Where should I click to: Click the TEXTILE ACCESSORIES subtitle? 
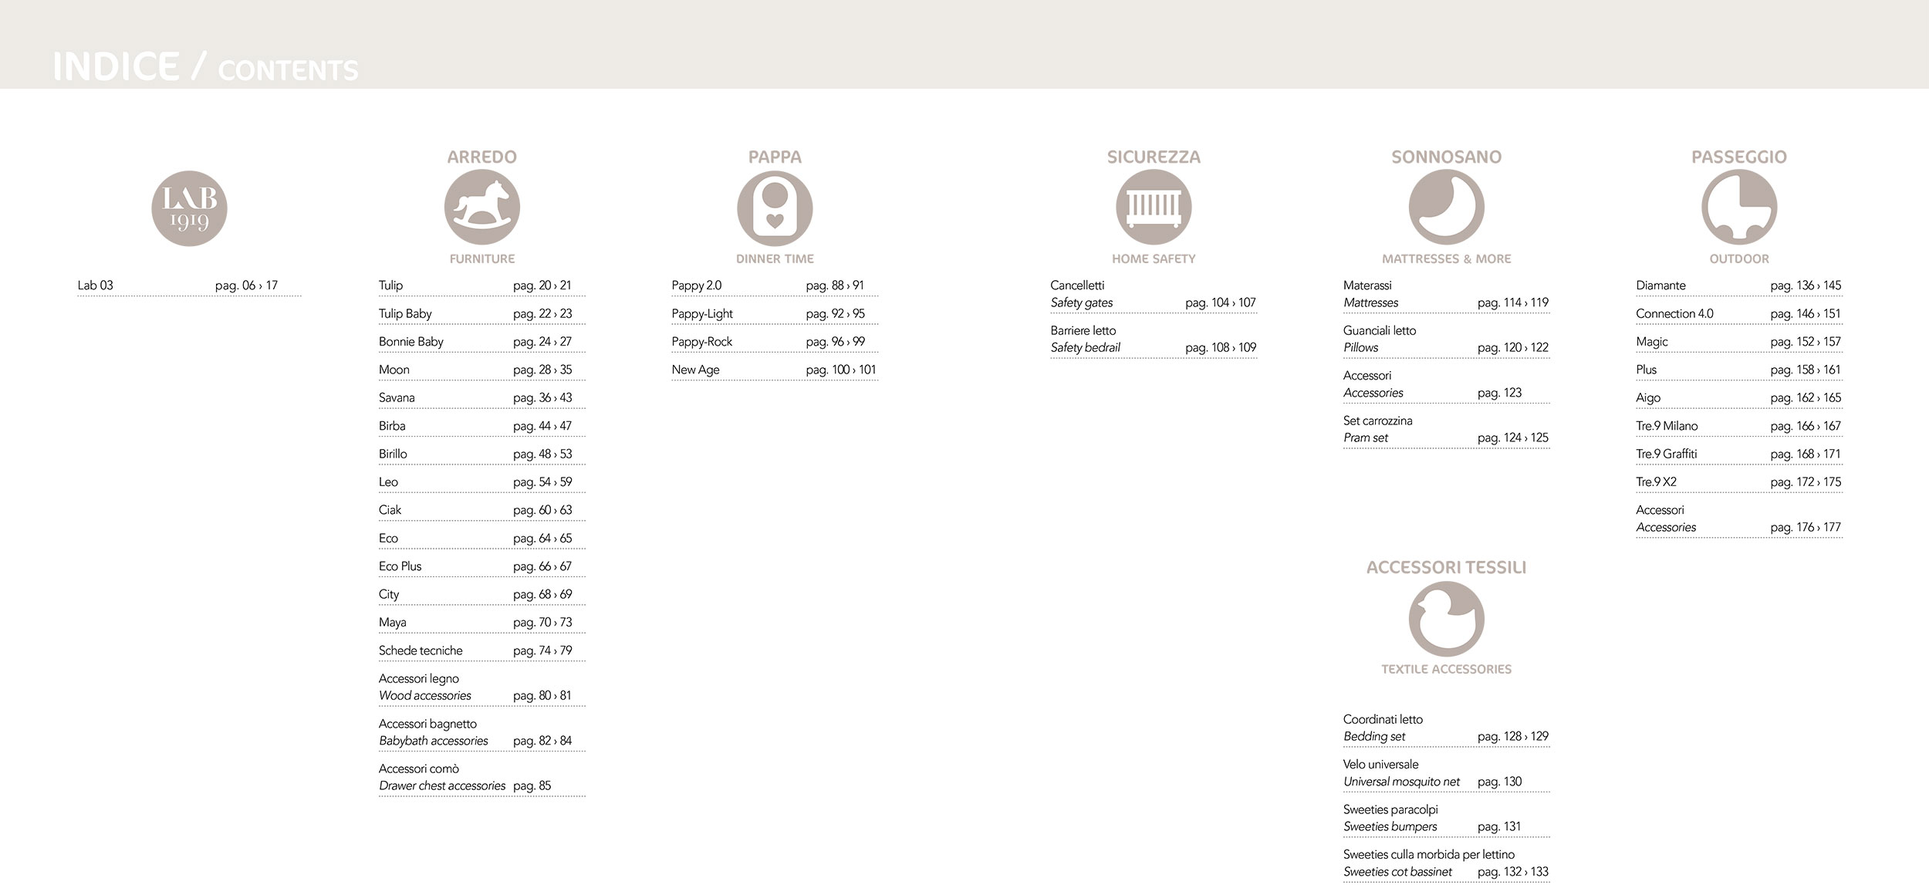click(x=1447, y=669)
